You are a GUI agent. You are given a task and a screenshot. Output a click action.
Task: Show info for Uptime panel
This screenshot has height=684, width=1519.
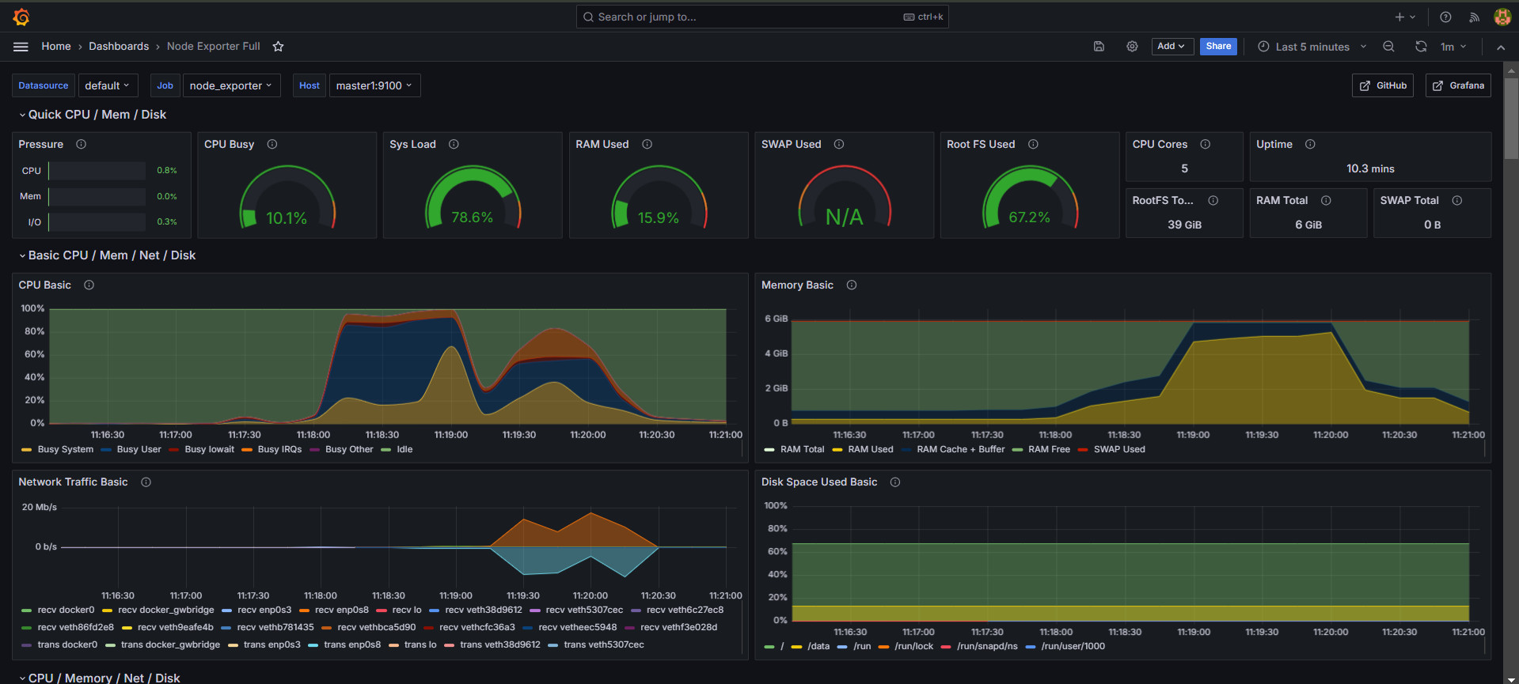(x=1310, y=144)
